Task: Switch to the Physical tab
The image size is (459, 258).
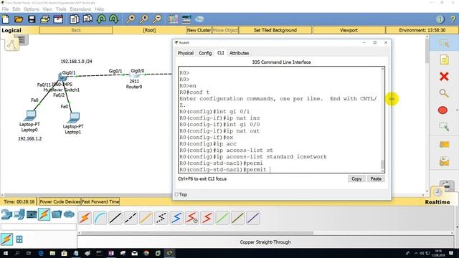Action: (186, 53)
